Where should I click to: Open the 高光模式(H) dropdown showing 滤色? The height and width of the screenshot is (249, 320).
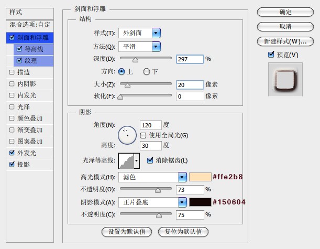[152, 177]
